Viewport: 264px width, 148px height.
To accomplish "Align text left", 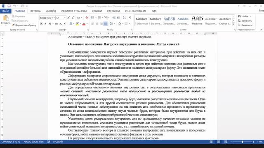I will point(92,24).
